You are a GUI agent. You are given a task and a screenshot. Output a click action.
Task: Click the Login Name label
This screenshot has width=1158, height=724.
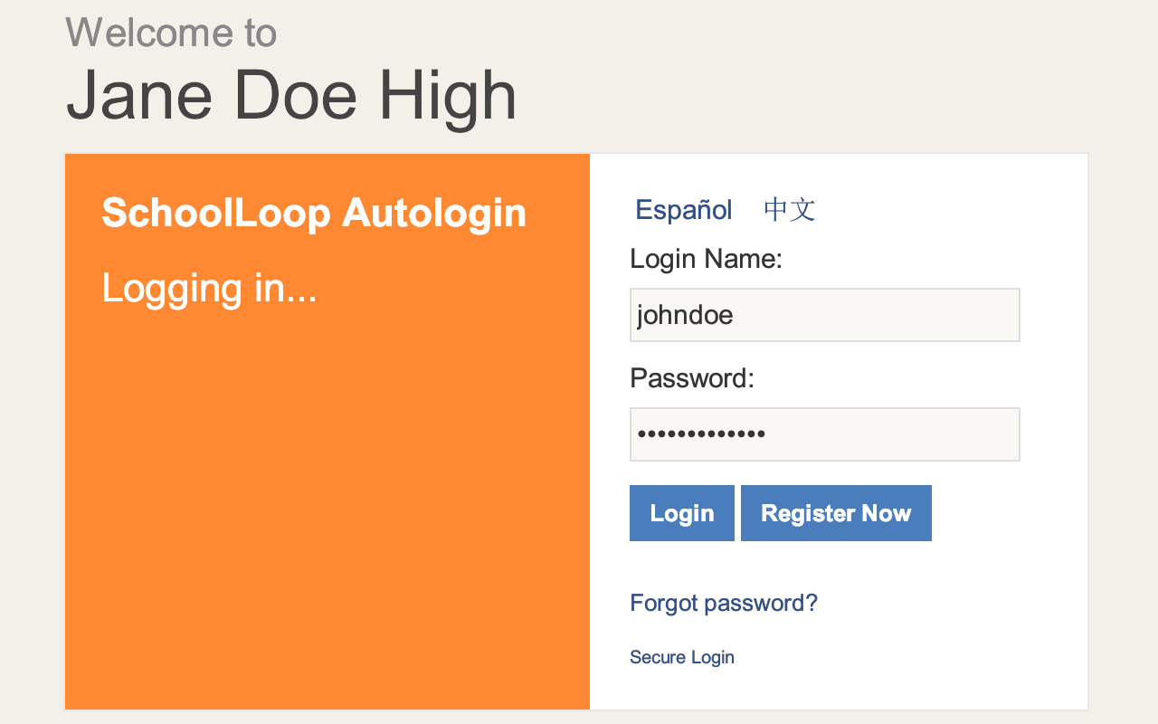pos(706,258)
